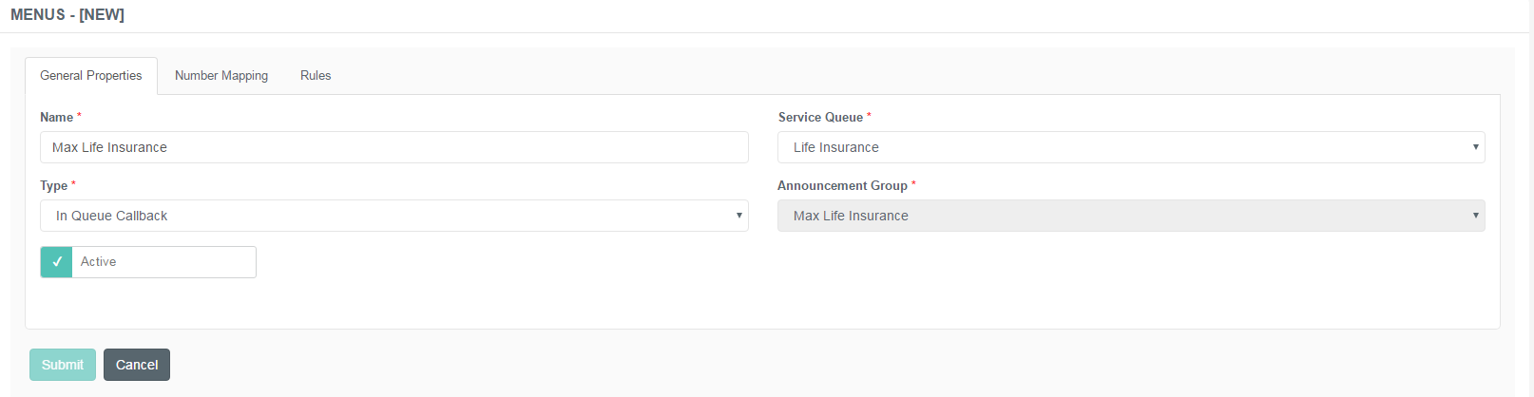1534x397 pixels.
Task: Click the Type field label
Action: pos(53,185)
